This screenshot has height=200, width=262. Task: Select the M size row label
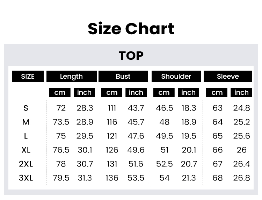(x=26, y=122)
